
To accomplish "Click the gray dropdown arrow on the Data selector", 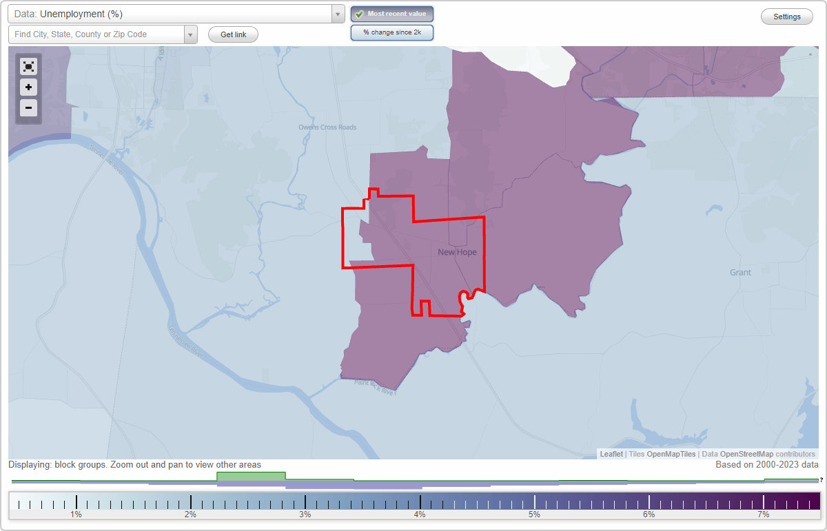I will pyautogui.click(x=336, y=13).
